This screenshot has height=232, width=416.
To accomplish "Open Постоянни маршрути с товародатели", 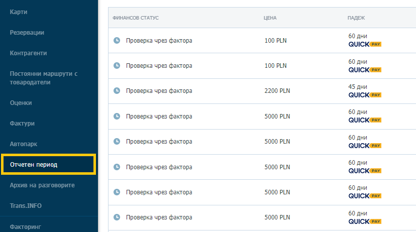I will [x=44, y=78].
